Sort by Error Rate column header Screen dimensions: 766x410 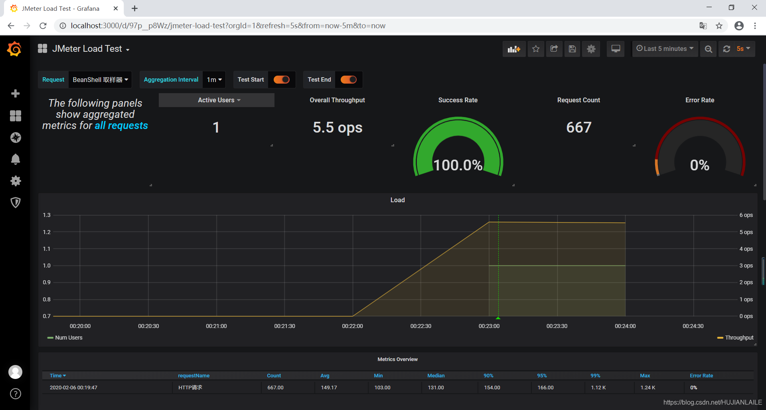701,376
